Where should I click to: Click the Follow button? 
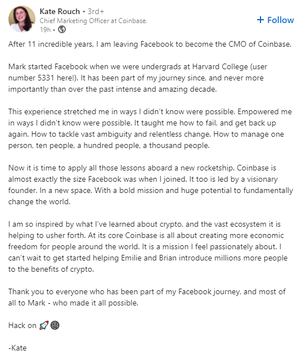click(276, 20)
